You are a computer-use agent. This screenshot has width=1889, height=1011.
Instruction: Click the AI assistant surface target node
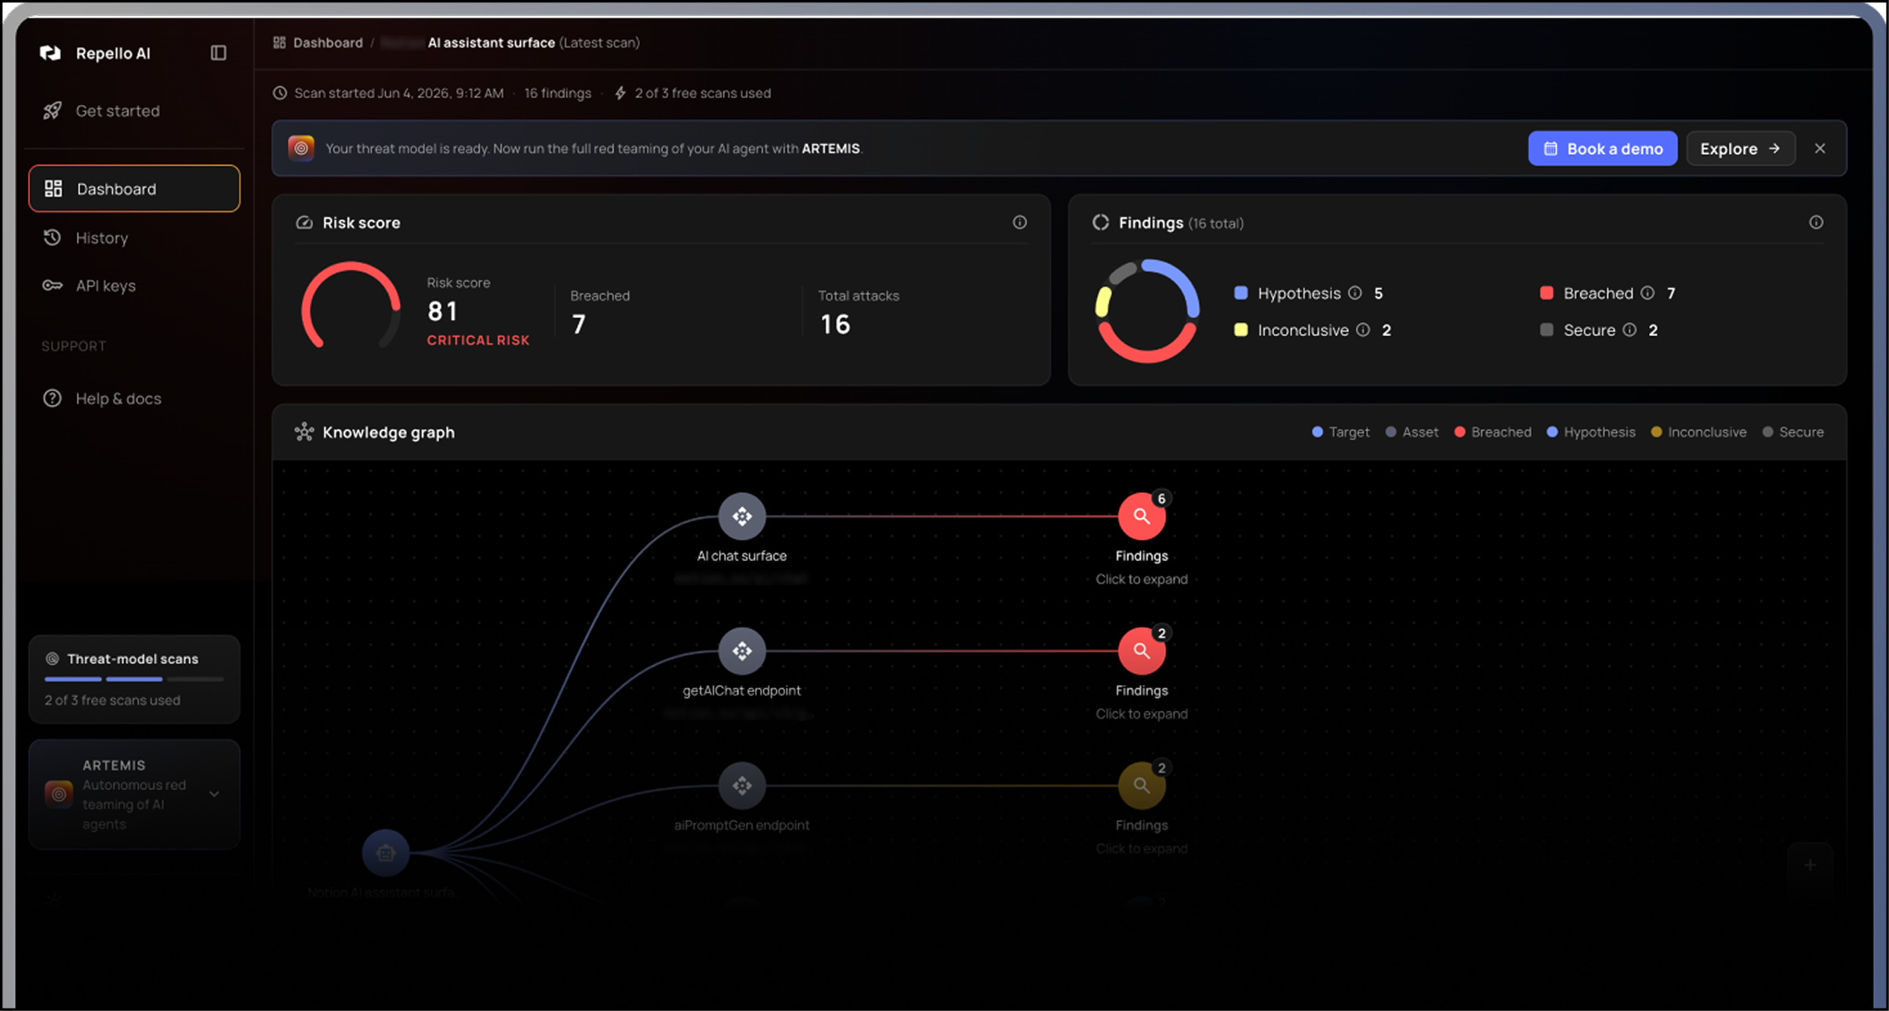click(x=385, y=853)
